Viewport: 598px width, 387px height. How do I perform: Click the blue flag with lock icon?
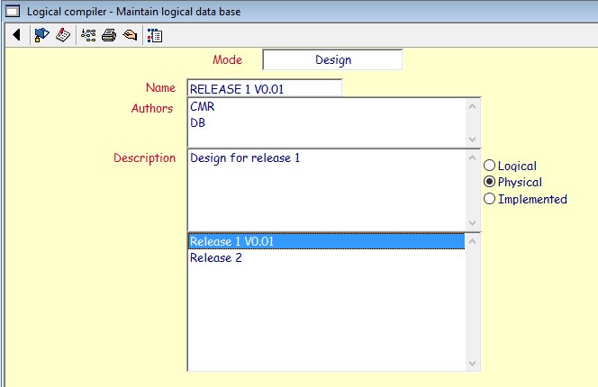point(41,36)
